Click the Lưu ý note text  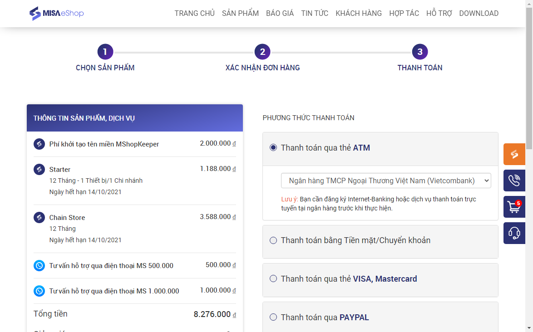click(x=379, y=204)
